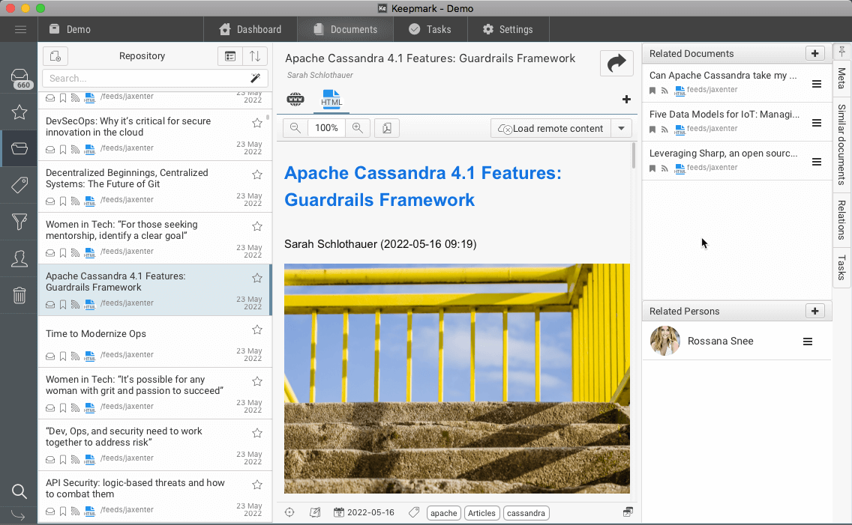This screenshot has width=852, height=525.
Task: Click the cassandra tag
Action: pyautogui.click(x=526, y=513)
